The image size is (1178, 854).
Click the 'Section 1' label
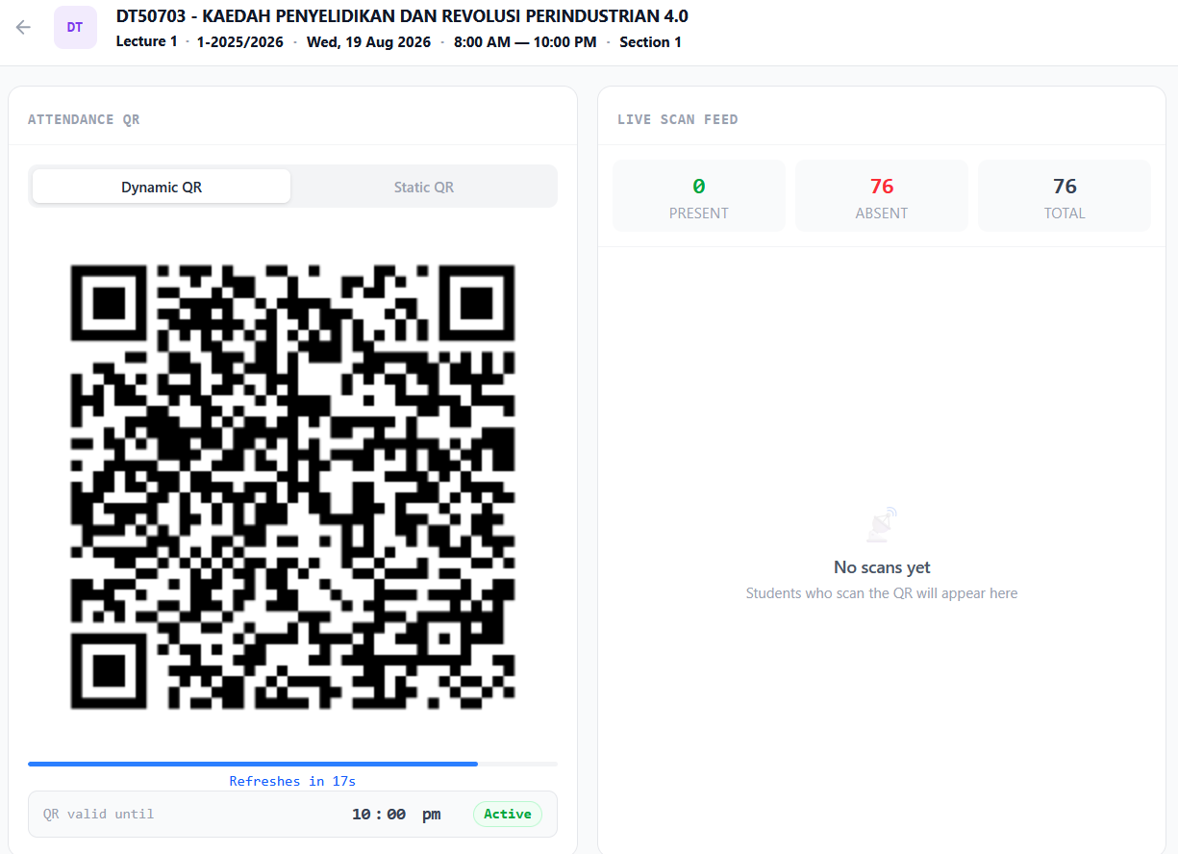(x=651, y=42)
